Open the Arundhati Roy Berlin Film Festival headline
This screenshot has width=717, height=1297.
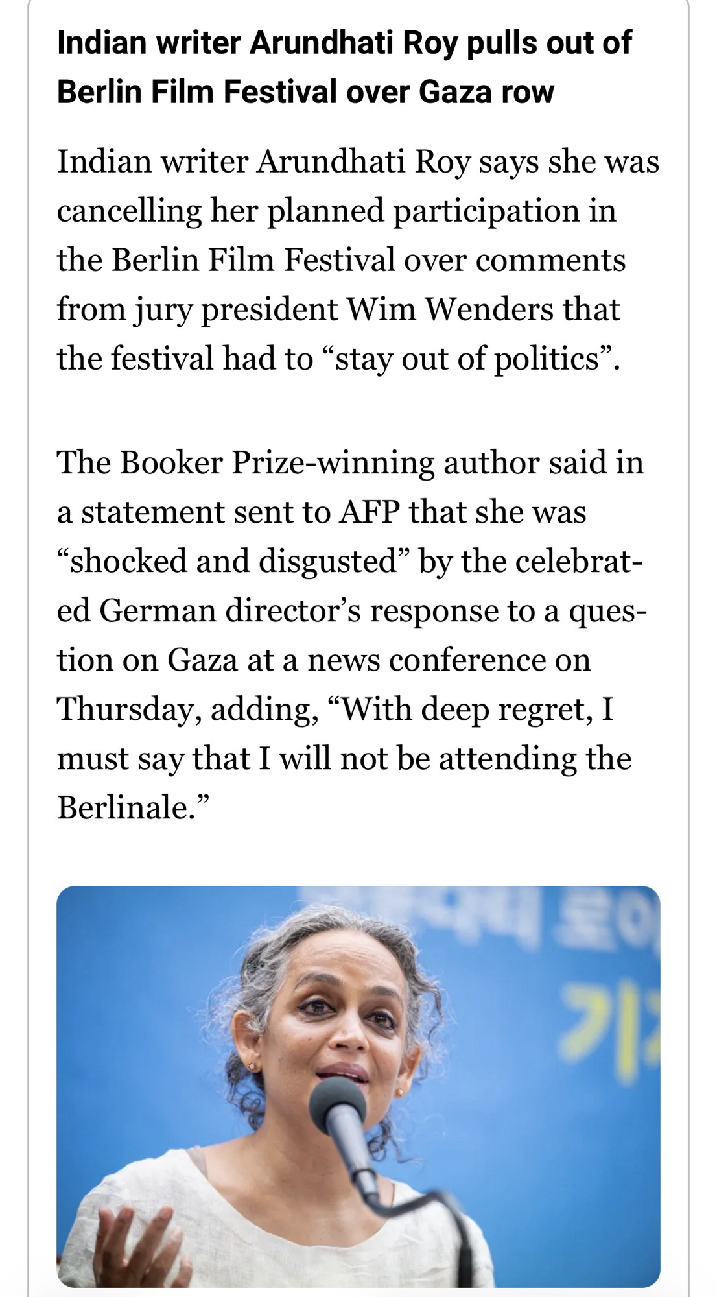[344, 67]
